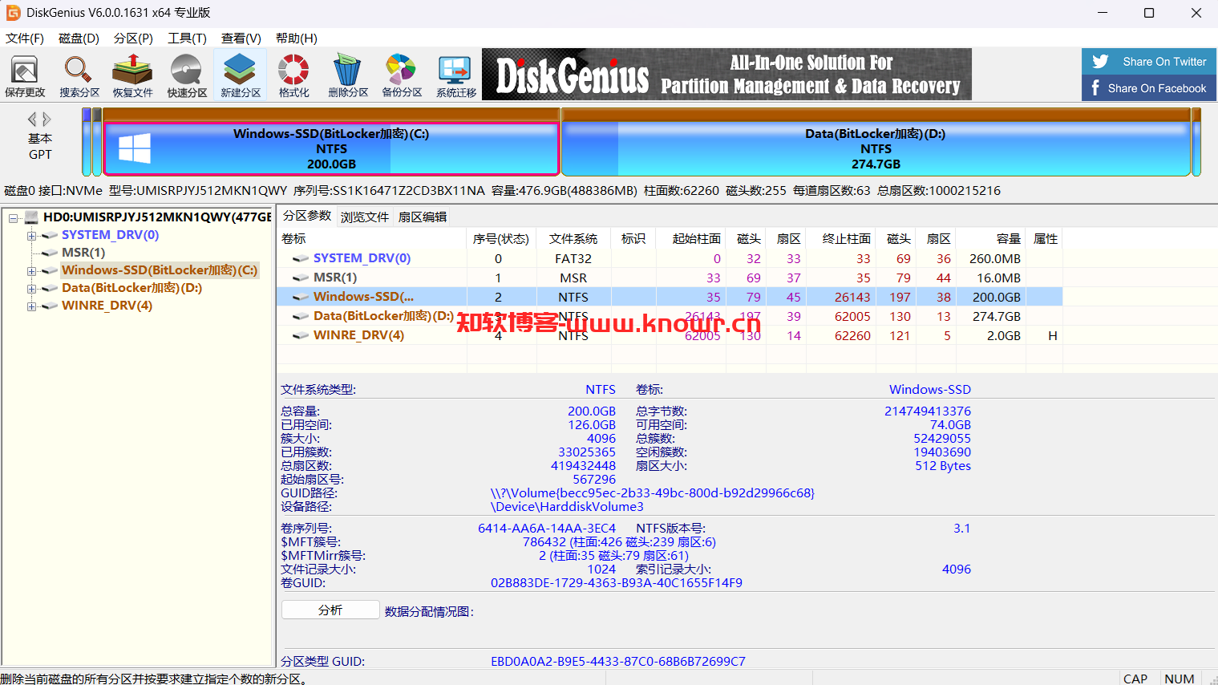Click the HD0 disk icon in tree

pos(32,217)
